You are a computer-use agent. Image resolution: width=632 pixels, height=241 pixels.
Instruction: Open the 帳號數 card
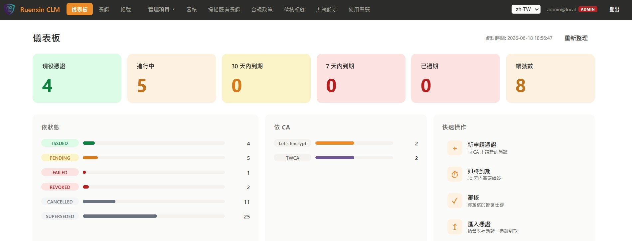pos(550,78)
